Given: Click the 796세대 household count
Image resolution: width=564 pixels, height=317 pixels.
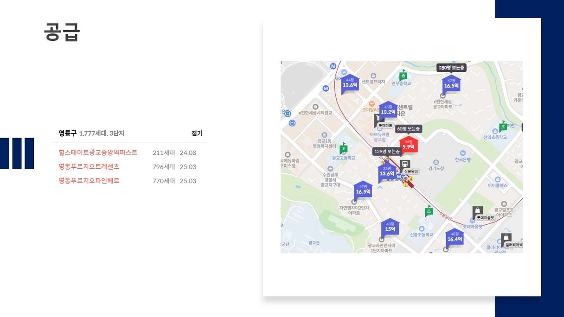Looking at the screenshot, I should [x=164, y=167].
